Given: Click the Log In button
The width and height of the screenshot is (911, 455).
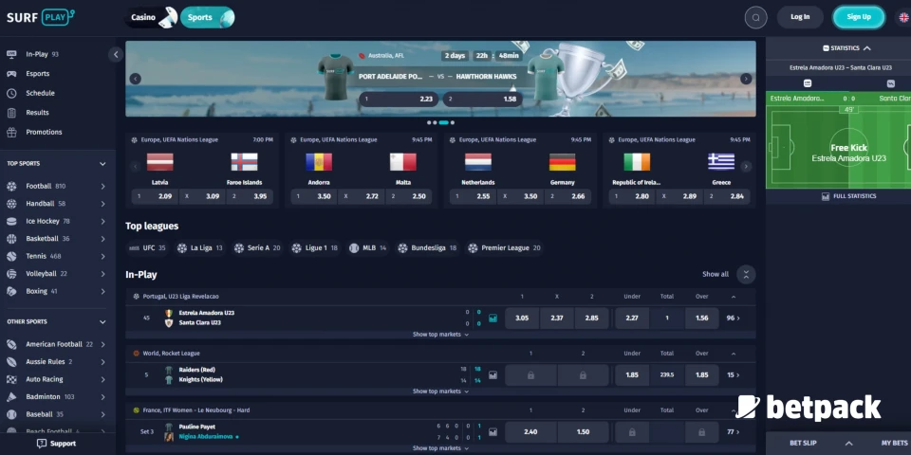Looking at the screenshot, I should (800, 17).
